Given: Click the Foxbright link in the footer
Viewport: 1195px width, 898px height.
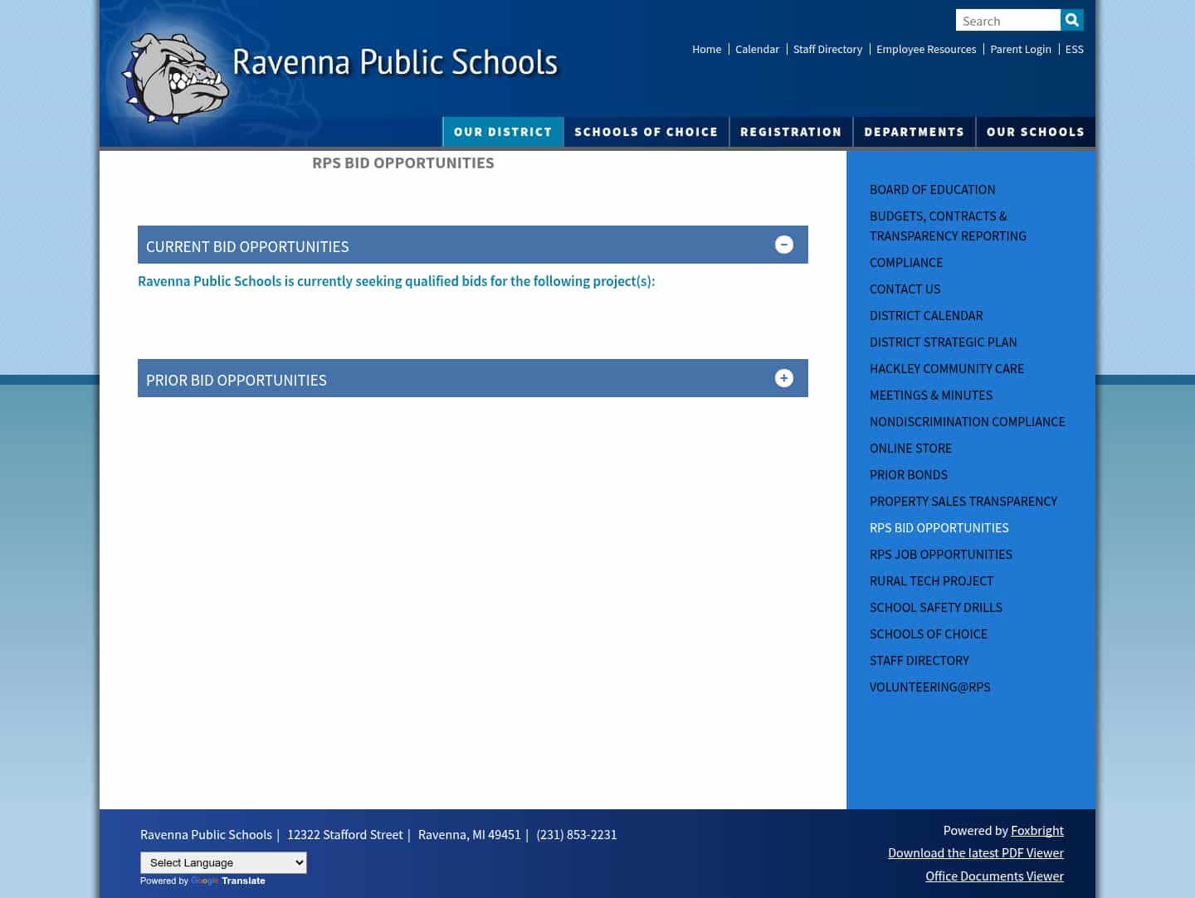Looking at the screenshot, I should (x=1037, y=830).
